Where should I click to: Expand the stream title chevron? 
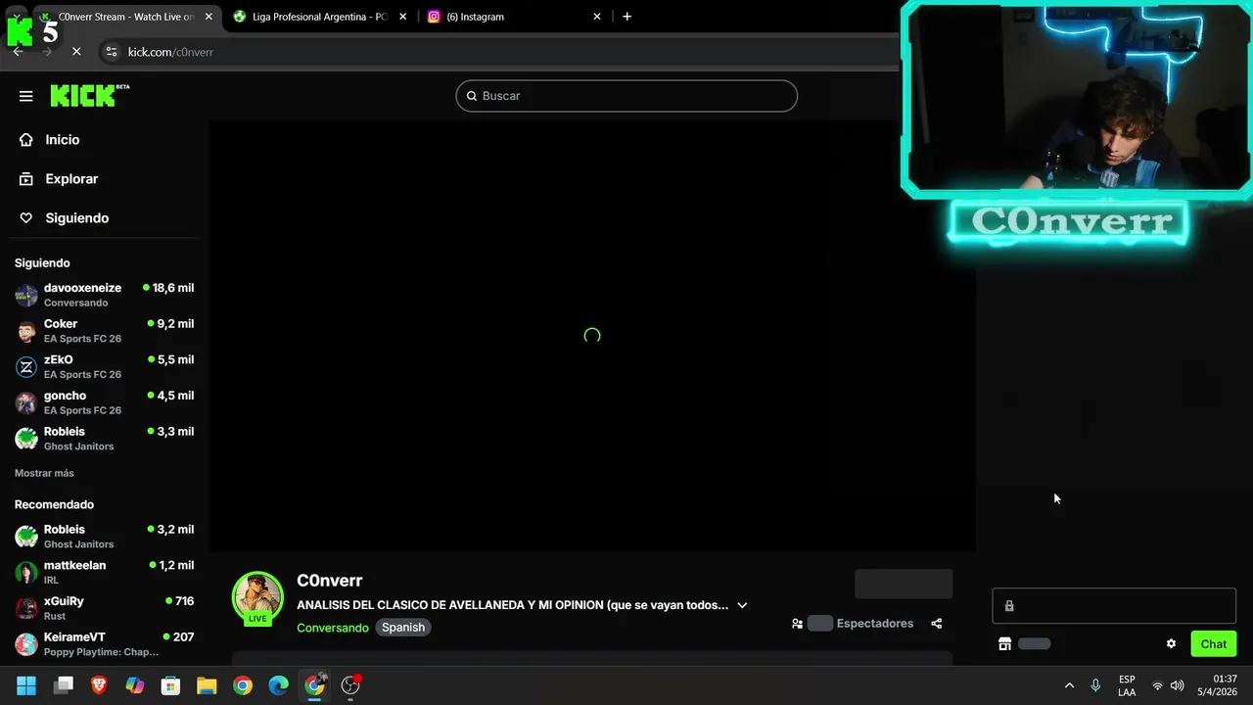(x=742, y=605)
